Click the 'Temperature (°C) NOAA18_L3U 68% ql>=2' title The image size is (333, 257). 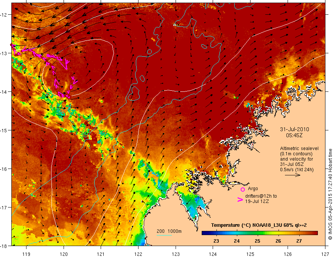[x=259, y=225]
